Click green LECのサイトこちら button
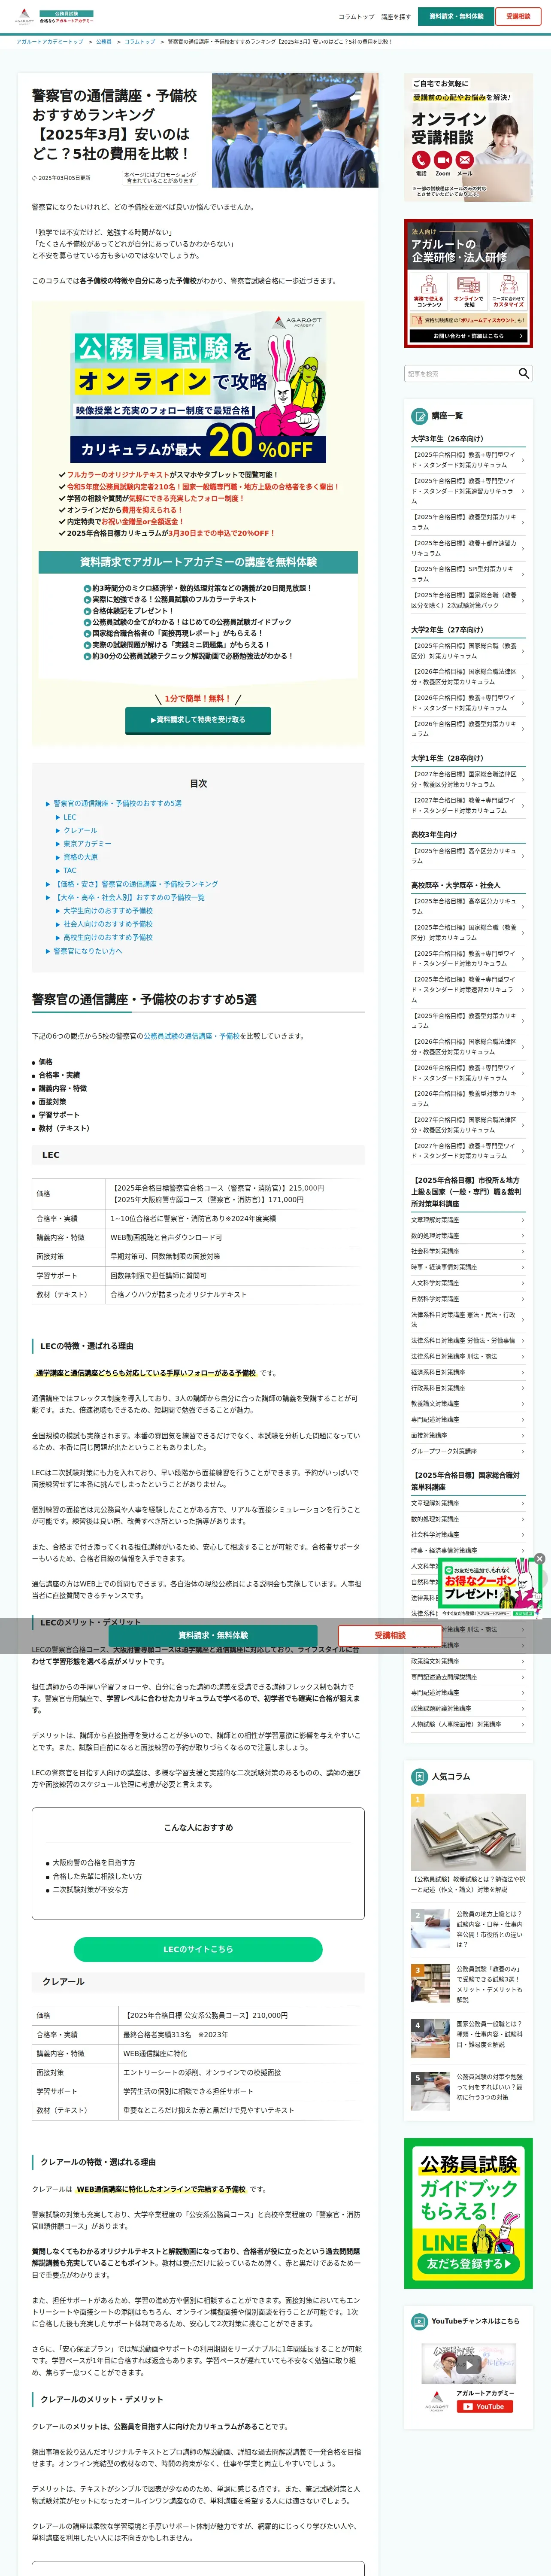551x2576 pixels. 198,1949
